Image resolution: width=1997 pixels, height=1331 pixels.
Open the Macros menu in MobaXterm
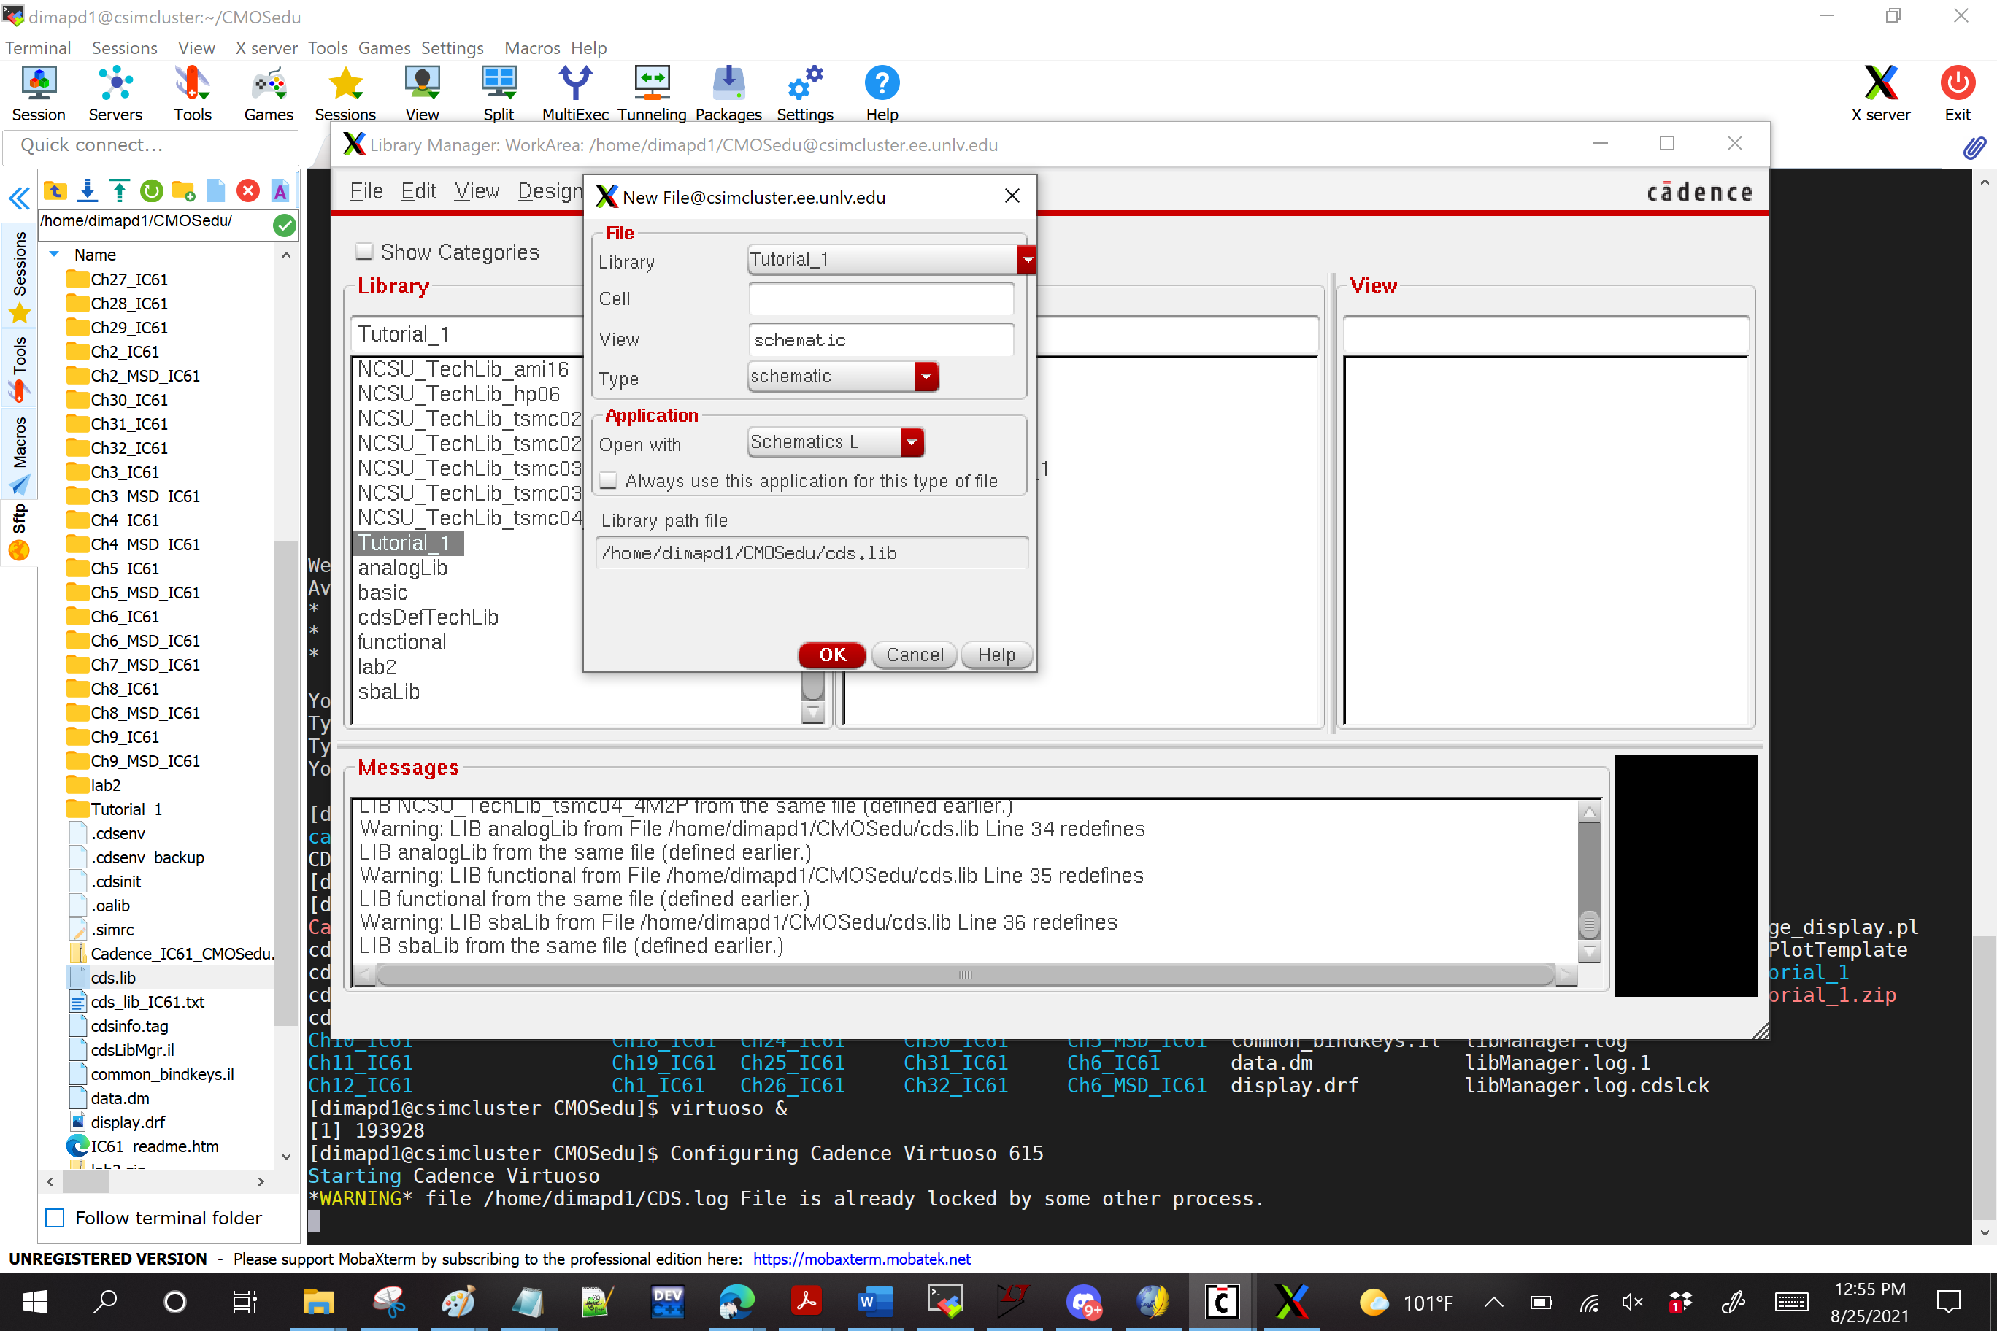[531, 47]
